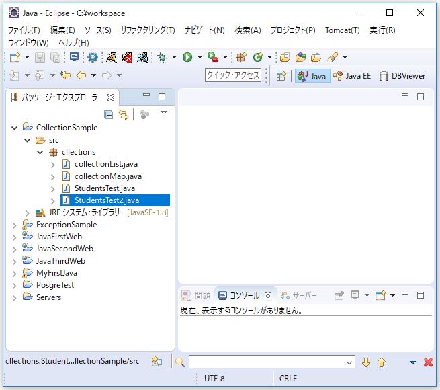
Task: Open dropdown next to New wizard icon
Action: (28, 57)
